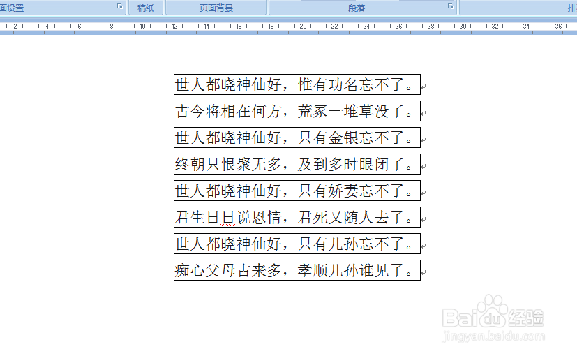Click the horizontal ruler at mark 20
577x356 pixels.
pyautogui.click(x=303, y=26)
